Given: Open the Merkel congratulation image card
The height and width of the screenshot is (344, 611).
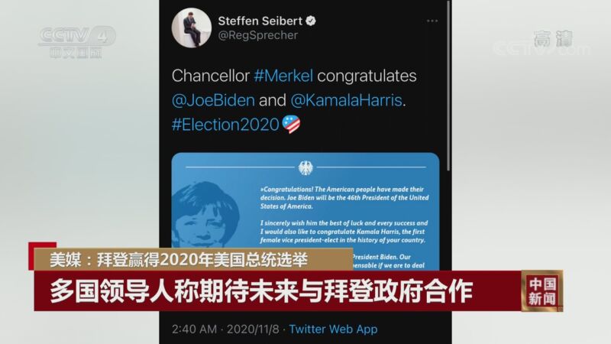Looking at the screenshot, I should pyautogui.click(x=305, y=211).
